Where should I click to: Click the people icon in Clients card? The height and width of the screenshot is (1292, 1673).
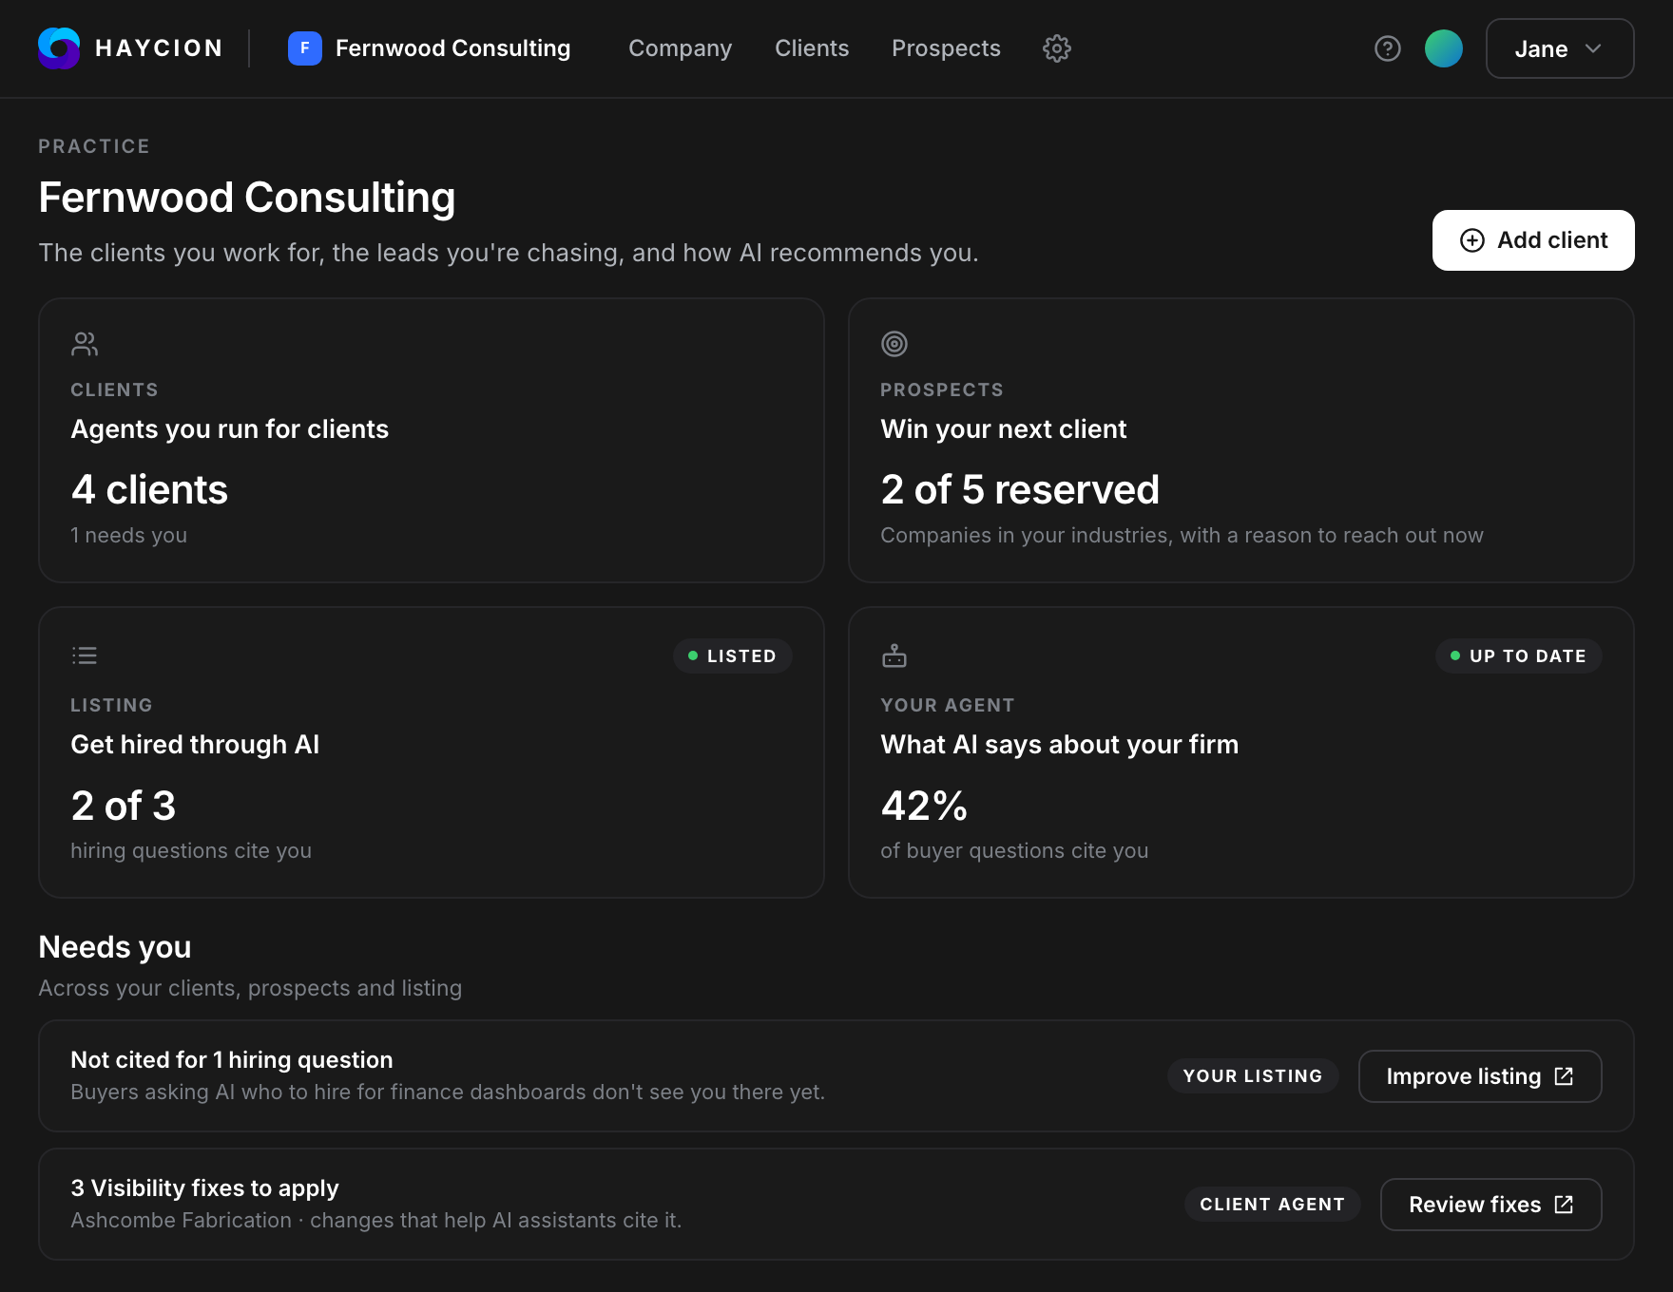(x=85, y=344)
